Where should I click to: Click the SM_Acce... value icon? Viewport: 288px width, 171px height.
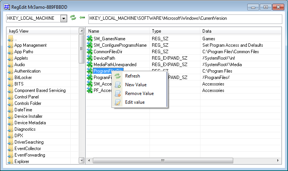90,84
